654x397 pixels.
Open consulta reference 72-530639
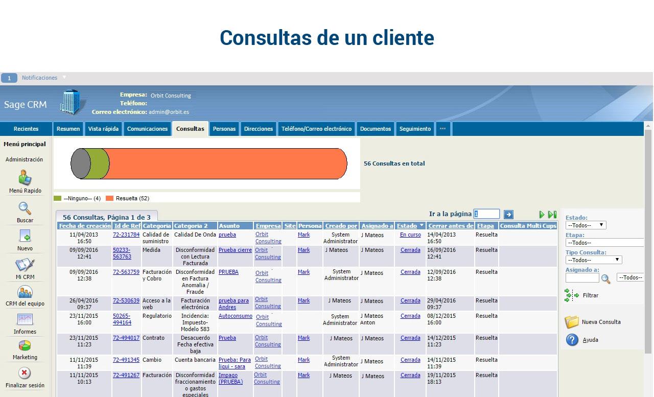point(126,301)
